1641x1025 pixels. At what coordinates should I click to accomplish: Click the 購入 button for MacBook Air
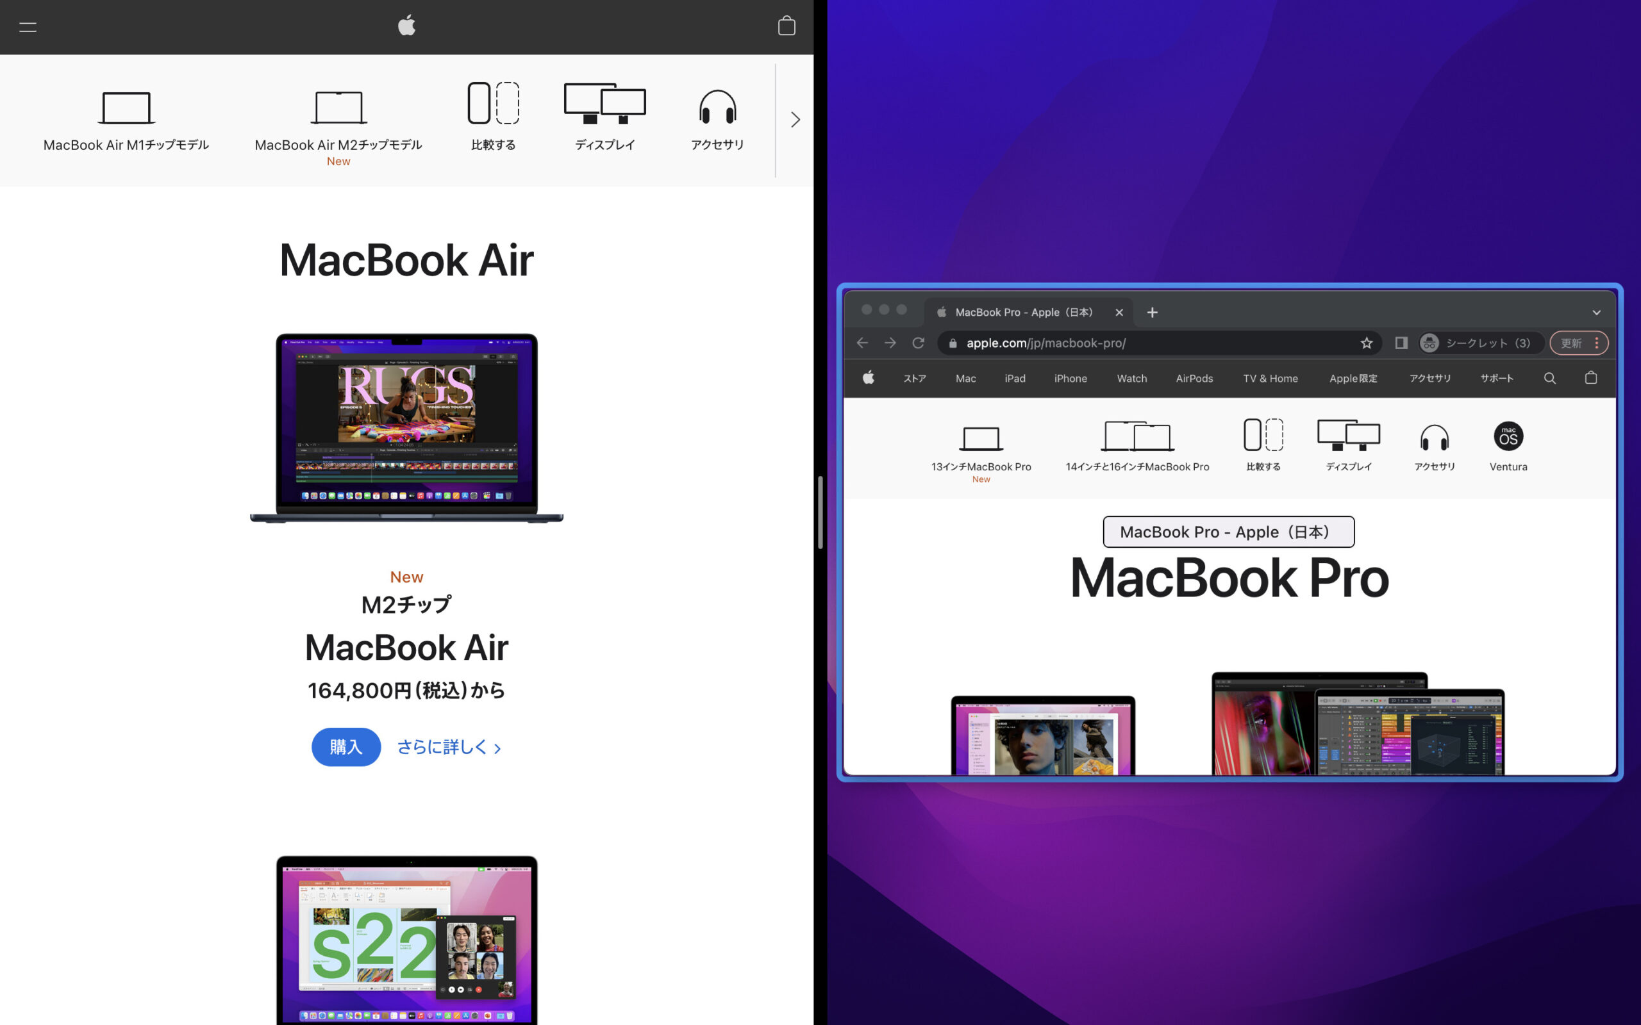click(346, 746)
